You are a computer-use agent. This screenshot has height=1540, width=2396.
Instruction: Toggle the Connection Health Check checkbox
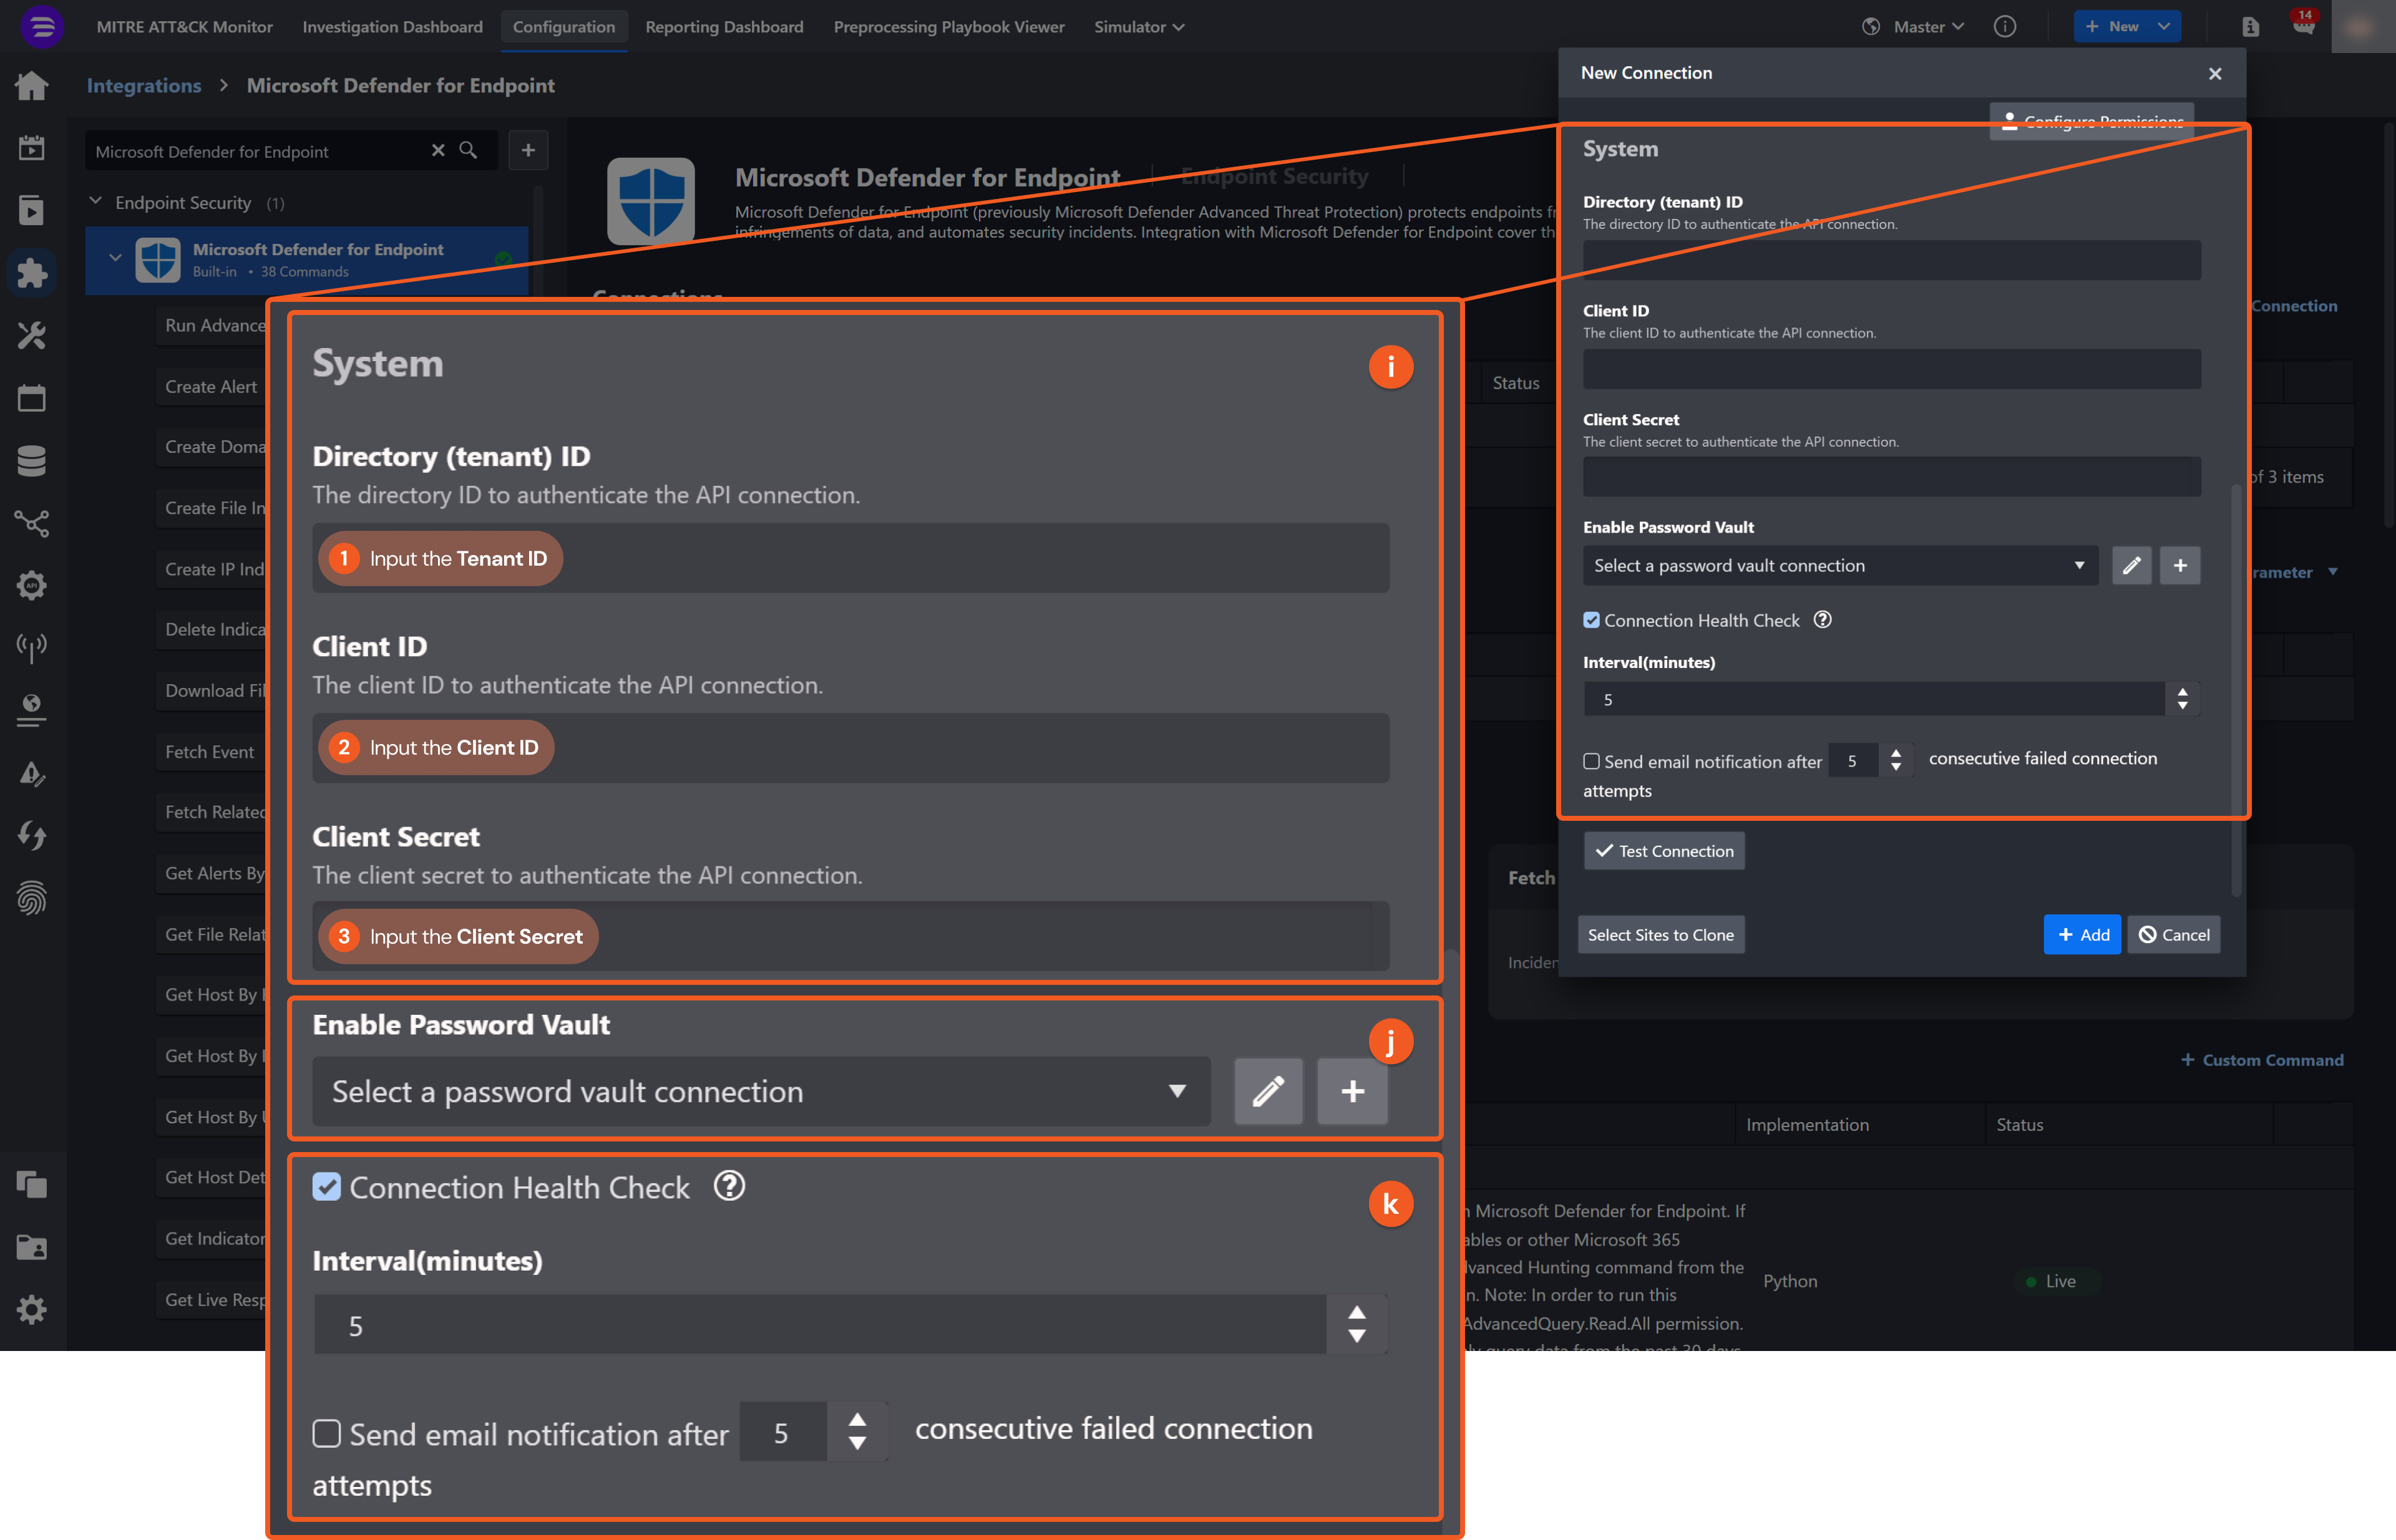(x=1590, y=620)
